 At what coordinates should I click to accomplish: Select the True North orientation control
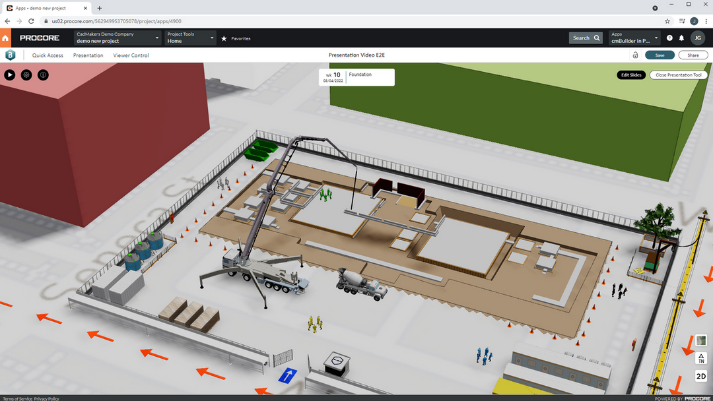[701, 358]
